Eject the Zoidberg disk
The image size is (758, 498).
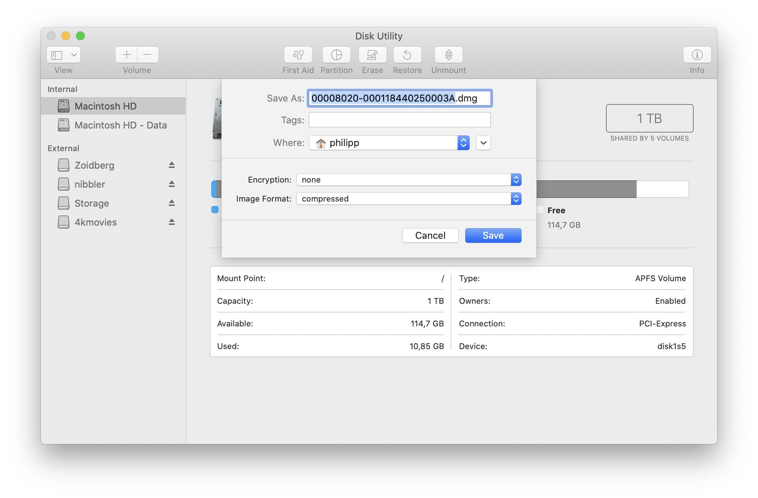click(x=172, y=165)
